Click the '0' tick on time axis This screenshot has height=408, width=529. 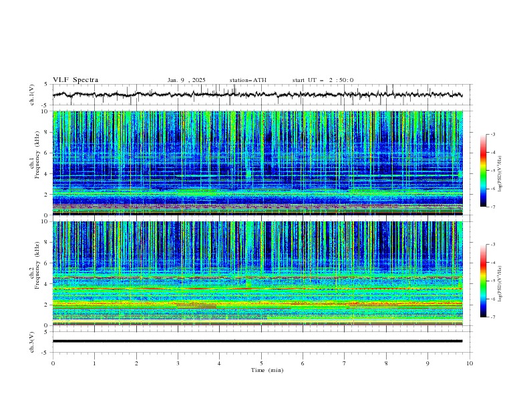(x=53, y=363)
